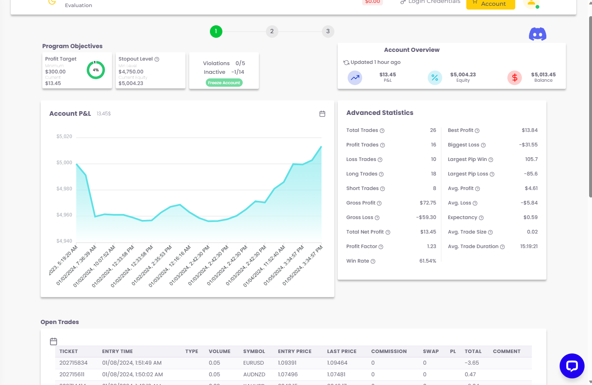Click the Expectancy info icon
The image size is (592, 385).
(x=481, y=218)
